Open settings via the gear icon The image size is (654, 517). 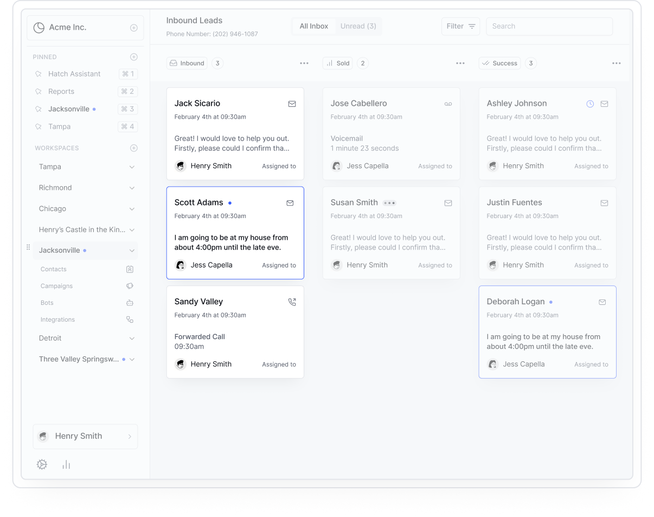pos(42,464)
